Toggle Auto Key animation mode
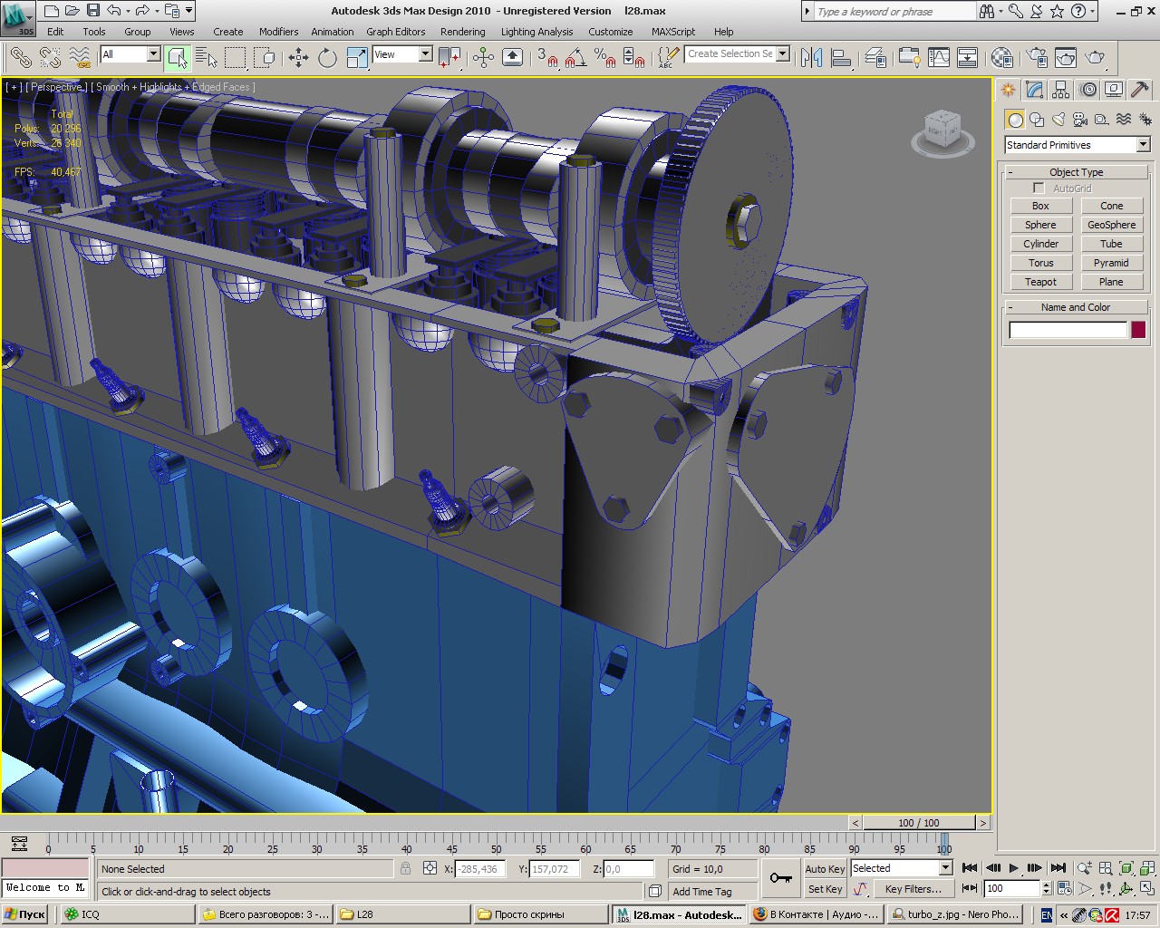The height and width of the screenshot is (928, 1160). (x=824, y=868)
